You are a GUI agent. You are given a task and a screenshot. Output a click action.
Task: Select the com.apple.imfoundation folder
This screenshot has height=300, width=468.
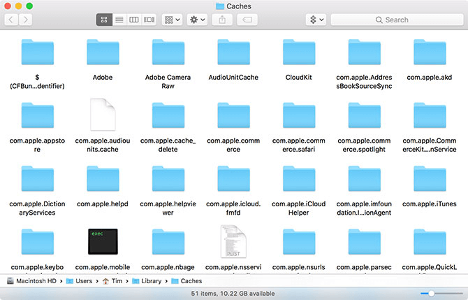(364, 179)
